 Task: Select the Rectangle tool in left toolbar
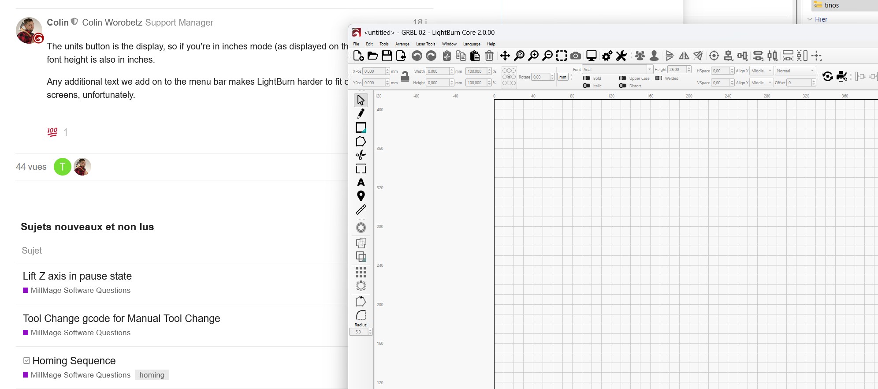tap(361, 127)
